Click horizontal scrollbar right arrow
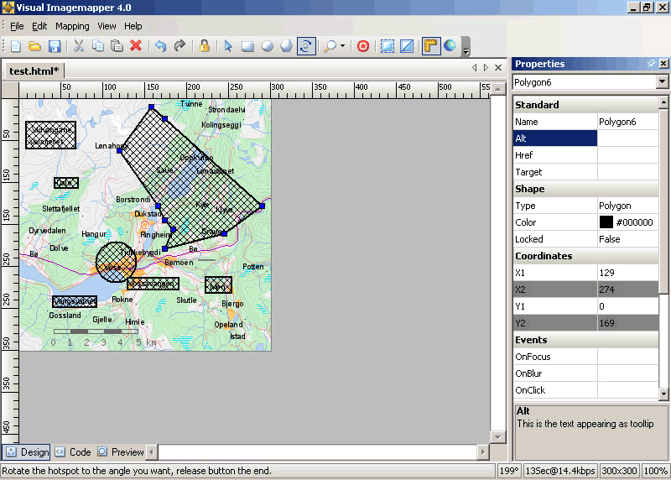This screenshot has height=480, width=671. (483, 451)
